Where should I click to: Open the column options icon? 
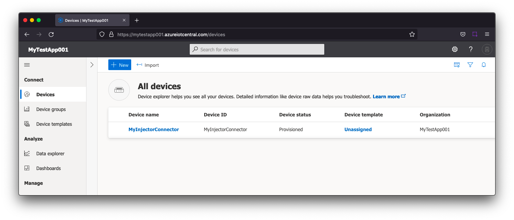coord(456,65)
